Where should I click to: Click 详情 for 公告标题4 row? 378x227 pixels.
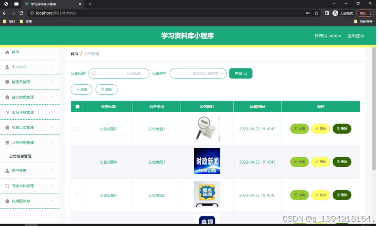299,162
